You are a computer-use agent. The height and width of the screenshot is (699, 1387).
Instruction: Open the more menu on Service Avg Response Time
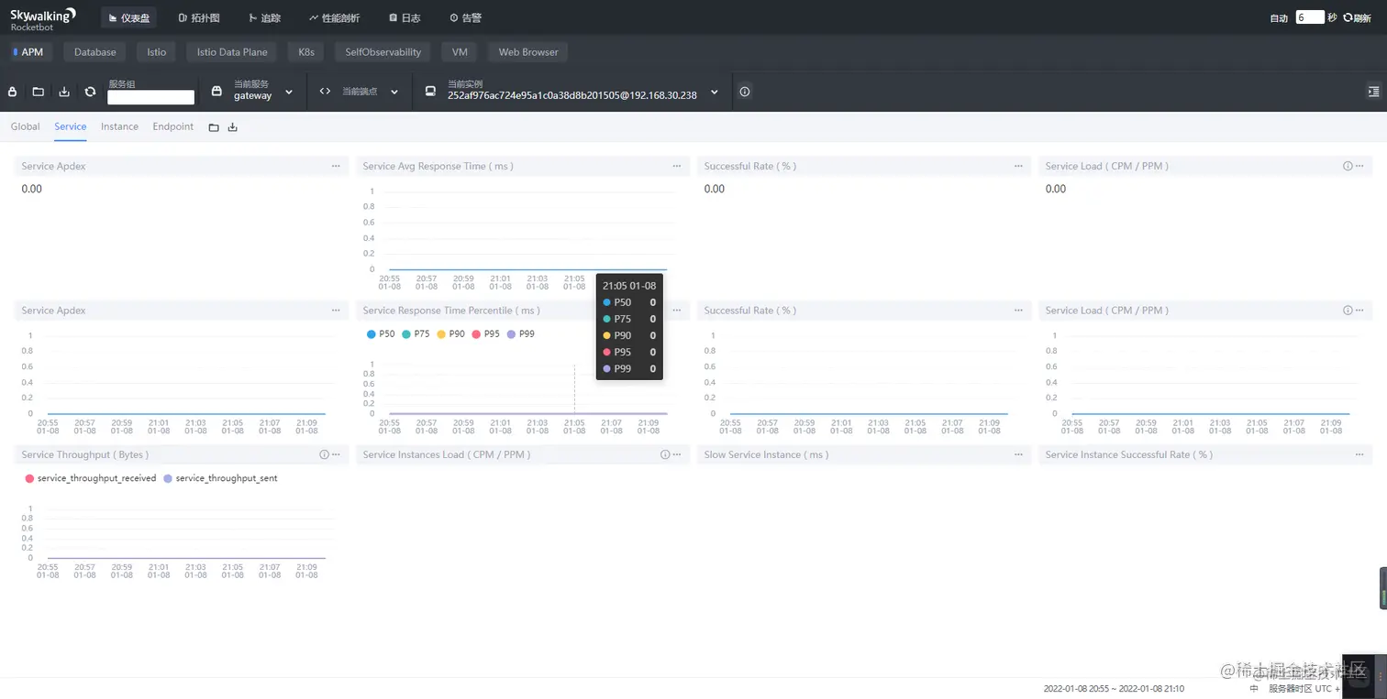[677, 166]
